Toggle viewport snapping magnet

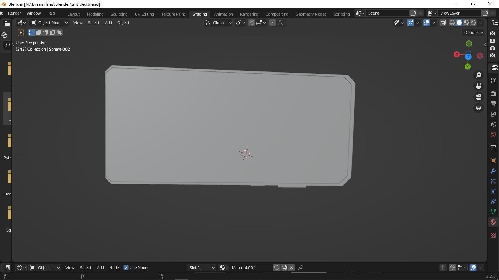click(x=252, y=23)
